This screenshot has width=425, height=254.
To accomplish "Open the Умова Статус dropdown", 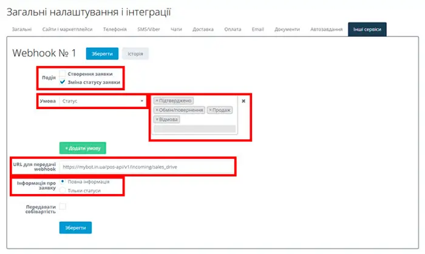I will pyautogui.click(x=103, y=101).
